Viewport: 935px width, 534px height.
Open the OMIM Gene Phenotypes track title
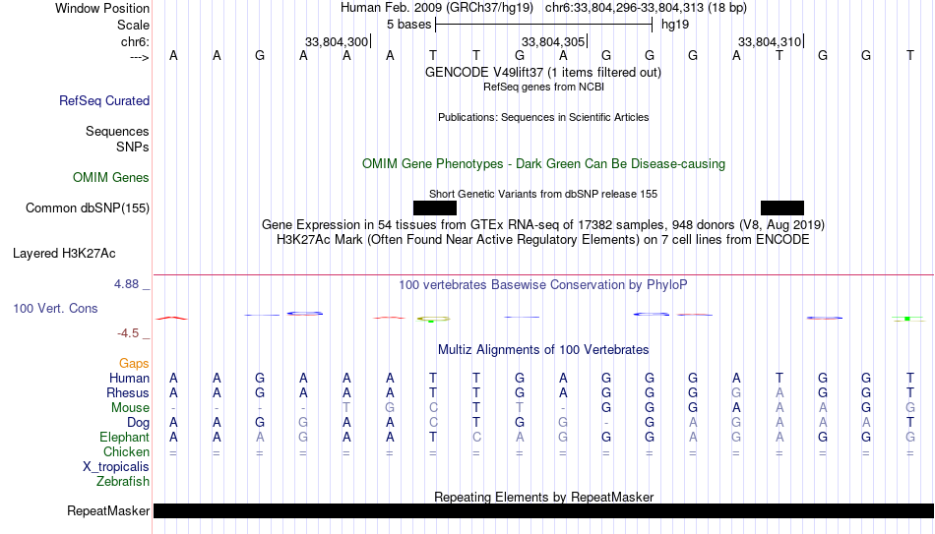543,164
